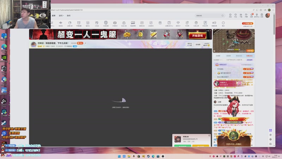Viewport: 282px width, 159px height.
Task: Click the browser page vertical scrollbar
Action: [x=274, y=24]
